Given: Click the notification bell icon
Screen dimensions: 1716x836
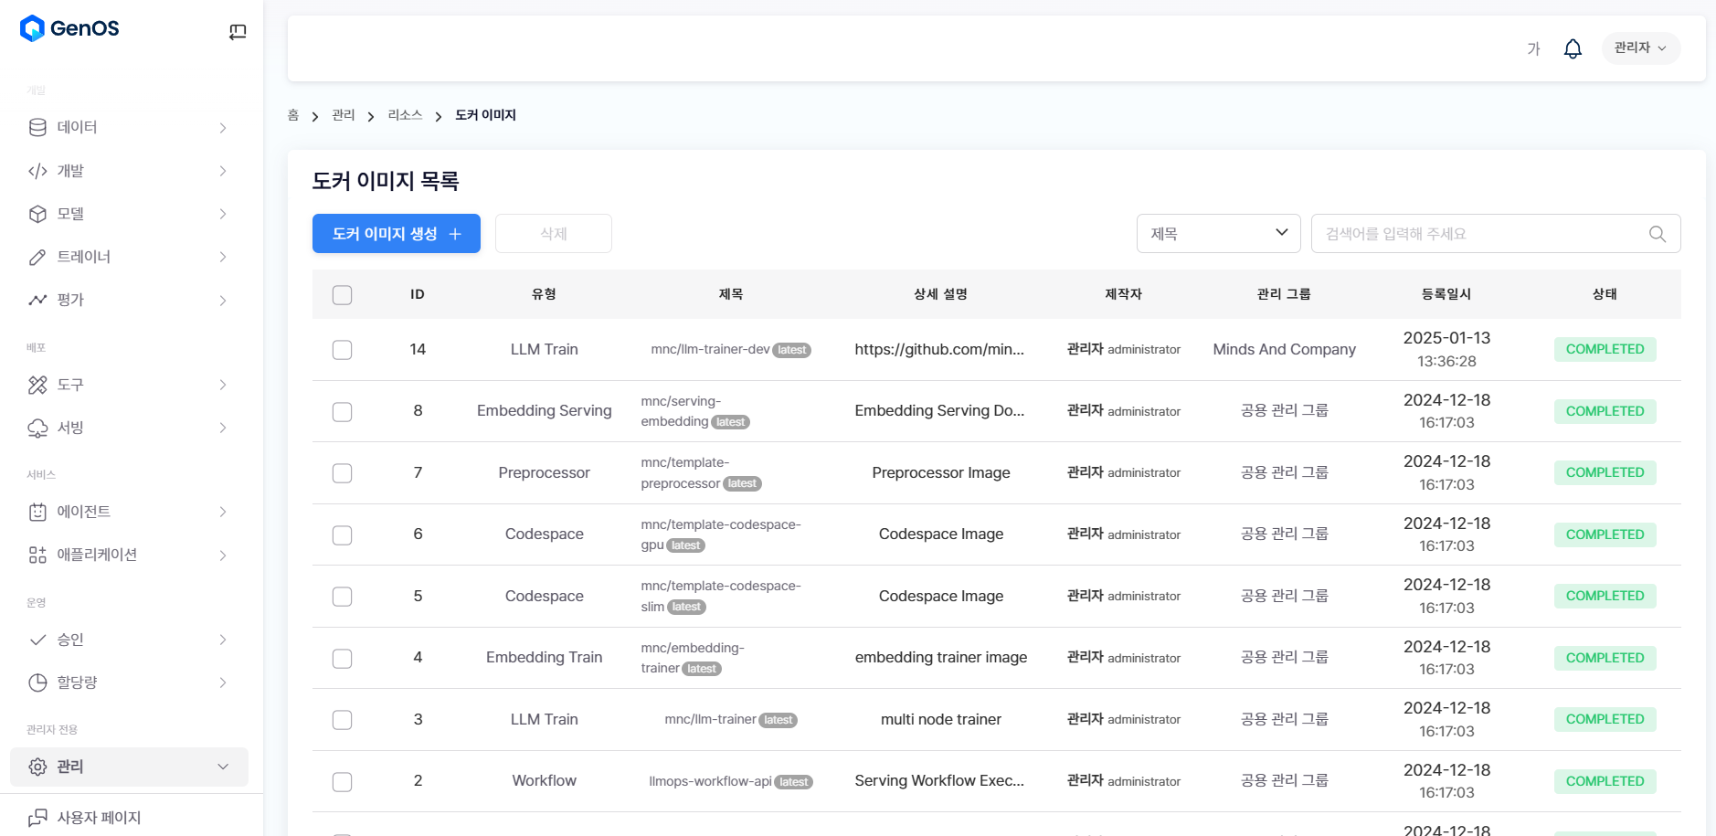Looking at the screenshot, I should tap(1573, 48).
